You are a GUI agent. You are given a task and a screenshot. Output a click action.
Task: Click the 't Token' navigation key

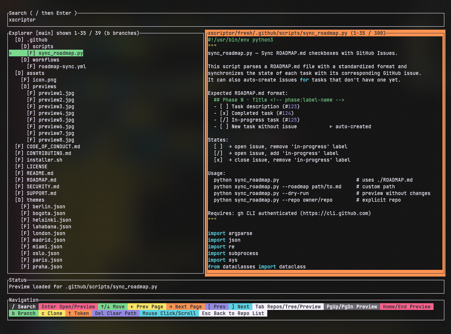pos(79,313)
